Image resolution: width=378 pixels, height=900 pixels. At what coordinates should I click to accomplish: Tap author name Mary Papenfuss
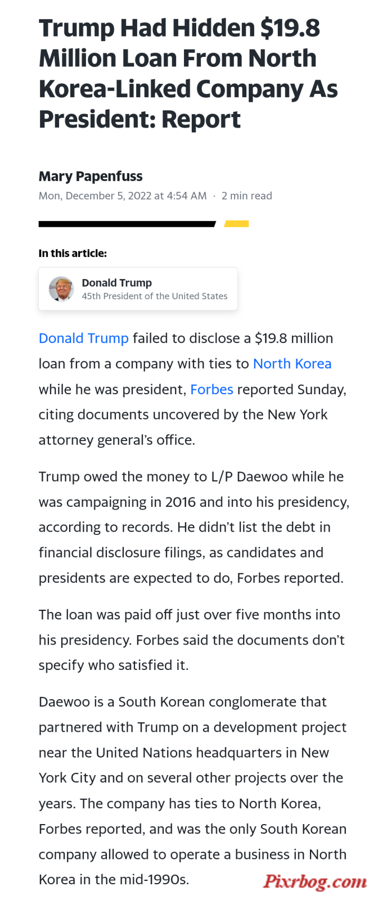coord(91,176)
